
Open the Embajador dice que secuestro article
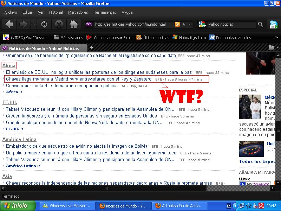(77, 146)
